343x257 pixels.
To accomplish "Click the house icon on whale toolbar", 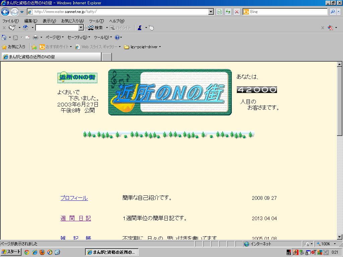I will point(26,28).
